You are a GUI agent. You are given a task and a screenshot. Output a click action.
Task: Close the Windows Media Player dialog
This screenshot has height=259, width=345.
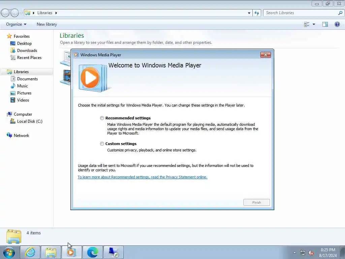[x=265, y=55]
